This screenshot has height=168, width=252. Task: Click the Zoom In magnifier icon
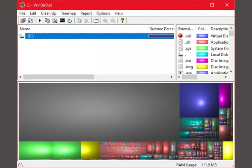(x=106, y=20)
